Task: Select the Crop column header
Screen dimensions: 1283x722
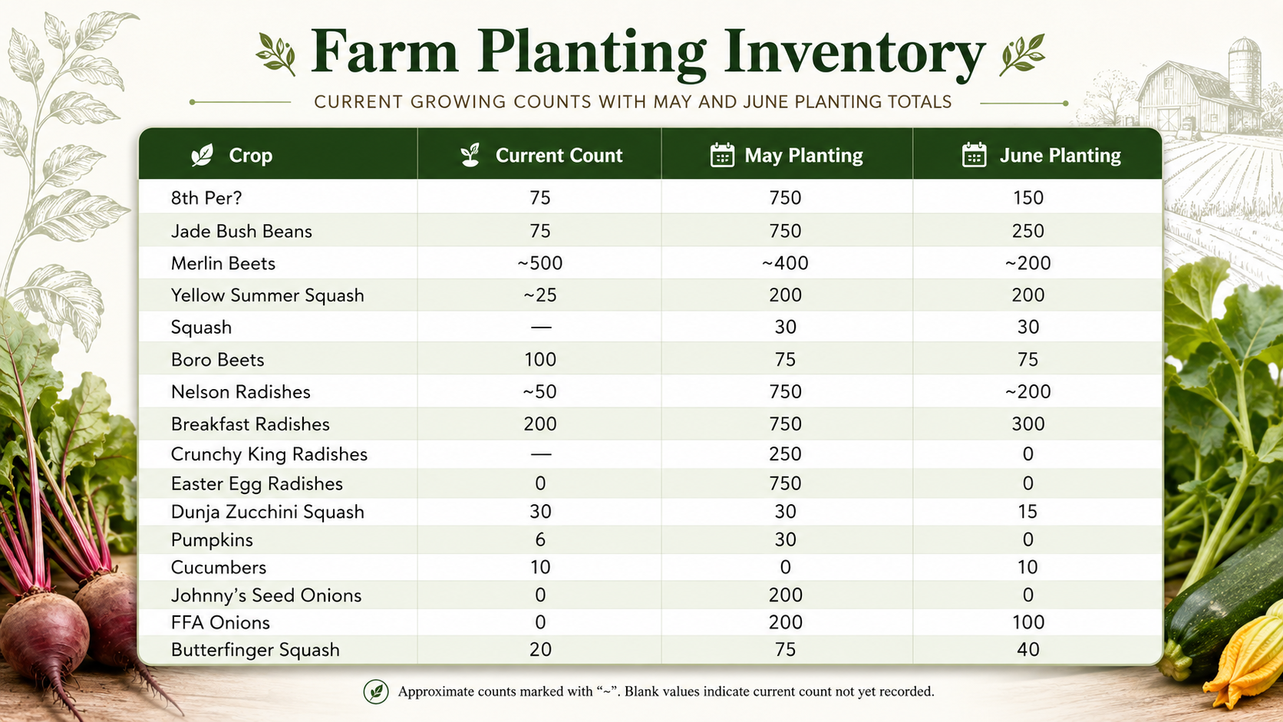Action: click(250, 155)
